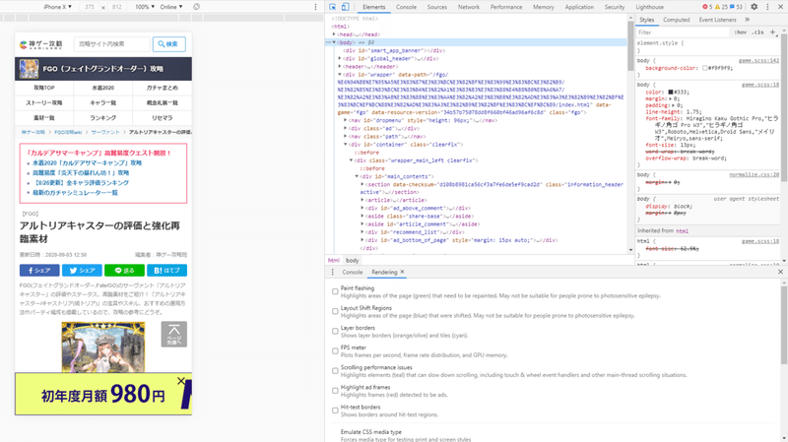Enable Highlight ad frames checkbox
Viewport: 788px width, 442px height.
point(335,391)
